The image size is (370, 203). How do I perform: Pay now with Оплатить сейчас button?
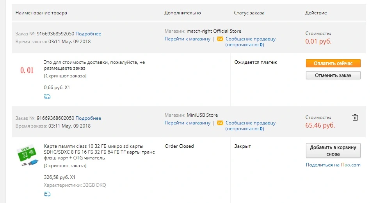pyautogui.click(x=333, y=63)
